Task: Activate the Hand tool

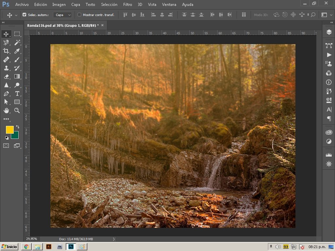Action: point(6,110)
